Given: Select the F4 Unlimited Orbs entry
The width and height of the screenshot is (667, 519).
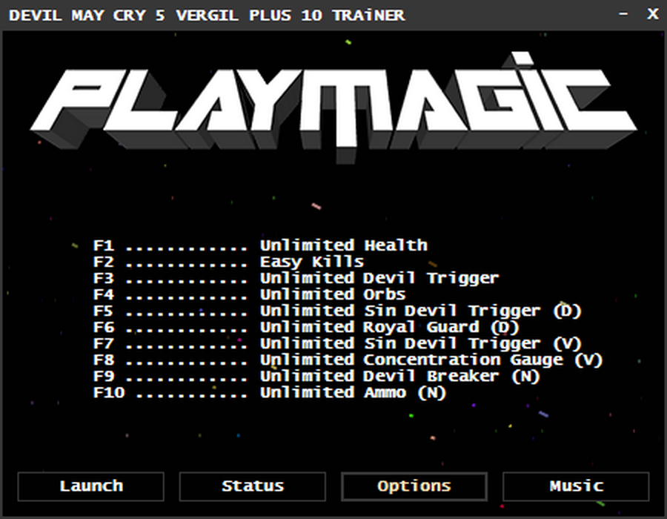Looking at the screenshot, I should 249,294.
